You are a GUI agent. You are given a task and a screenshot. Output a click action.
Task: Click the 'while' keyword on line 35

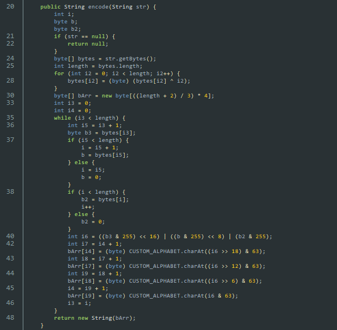pyautogui.click(x=62, y=118)
